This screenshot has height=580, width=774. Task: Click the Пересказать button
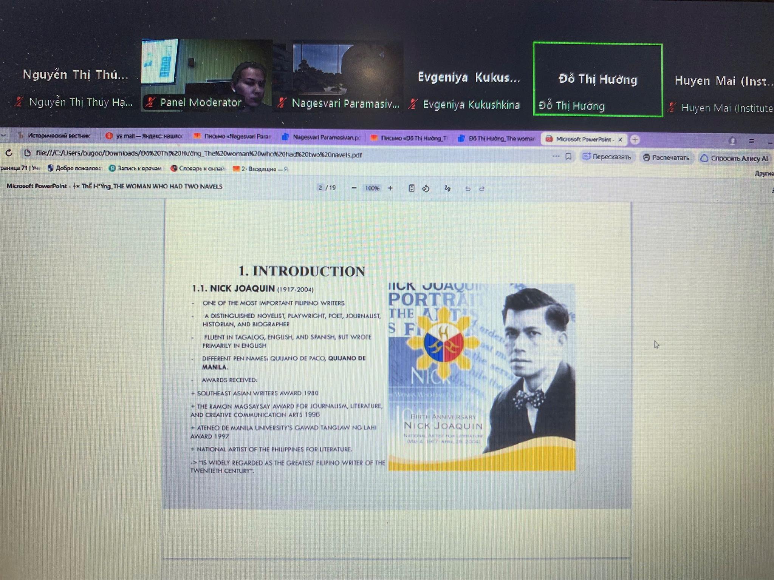pos(607,157)
